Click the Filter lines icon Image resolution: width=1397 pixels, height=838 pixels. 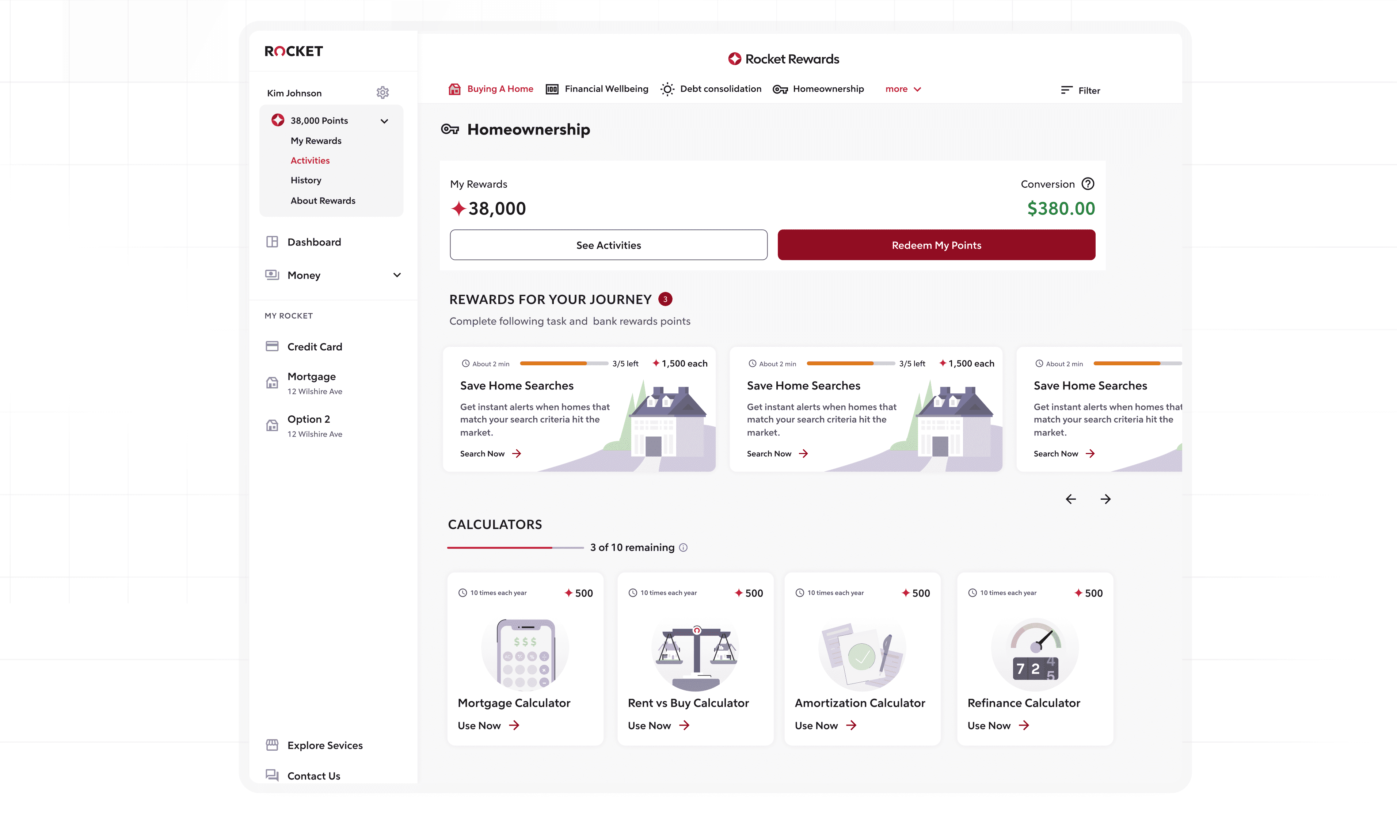pyautogui.click(x=1067, y=90)
